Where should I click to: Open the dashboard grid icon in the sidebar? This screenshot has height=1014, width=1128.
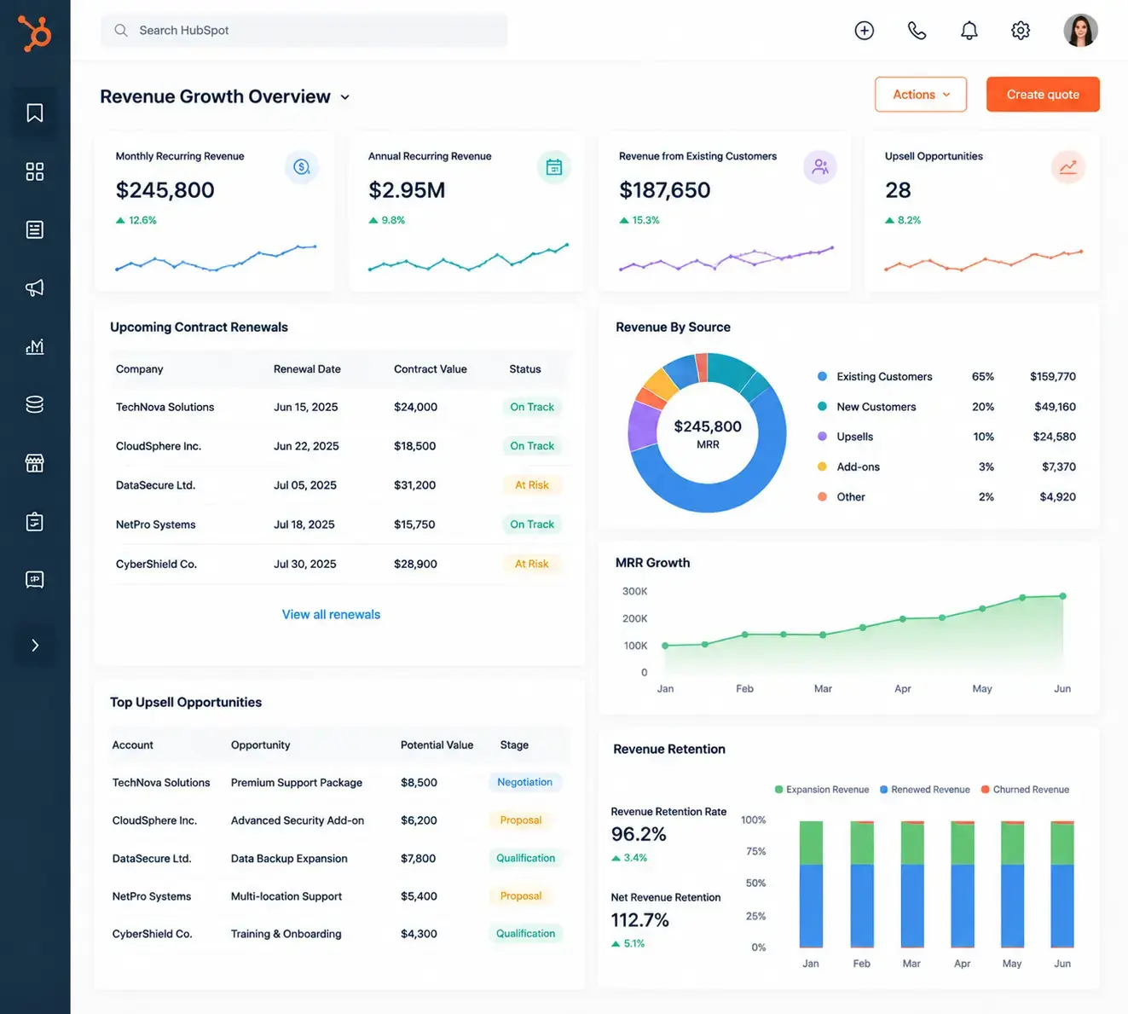tap(35, 171)
